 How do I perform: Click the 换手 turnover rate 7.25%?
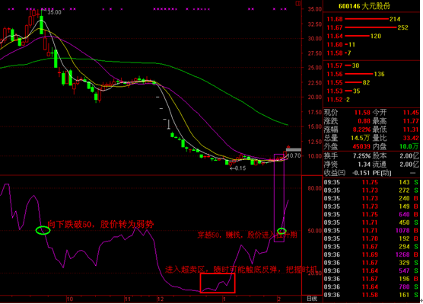[361, 156]
